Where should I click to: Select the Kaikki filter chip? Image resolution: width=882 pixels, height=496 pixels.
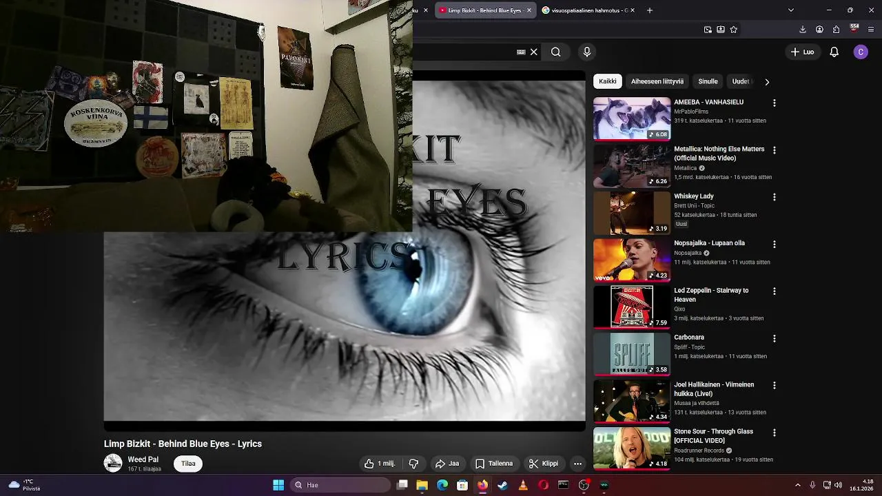(x=608, y=81)
